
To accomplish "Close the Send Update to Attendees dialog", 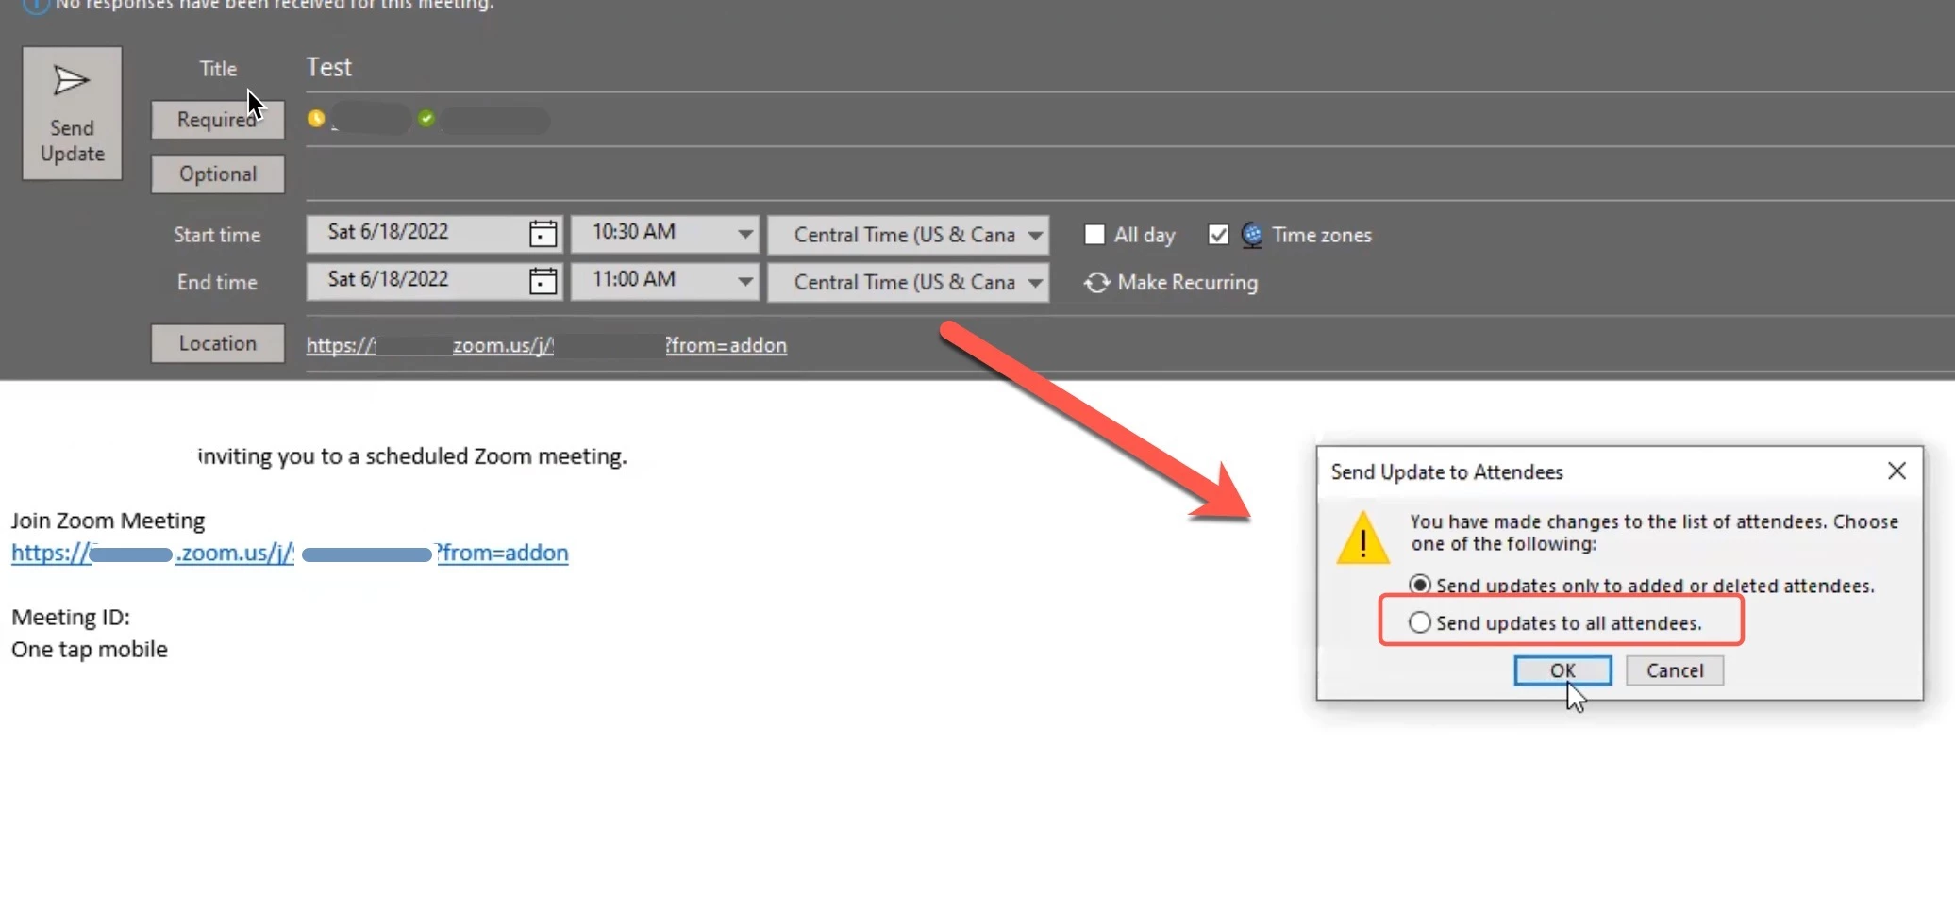I will [x=1897, y=471].
